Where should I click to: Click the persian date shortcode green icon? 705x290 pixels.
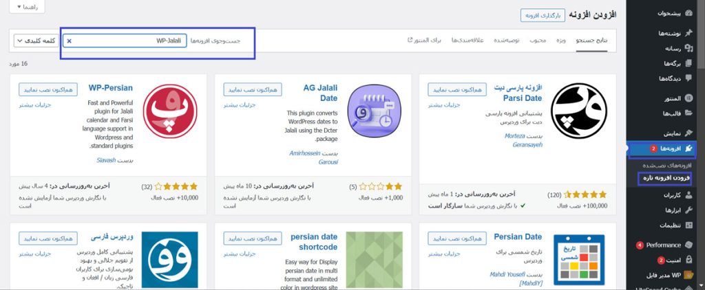tap(374, 260)
